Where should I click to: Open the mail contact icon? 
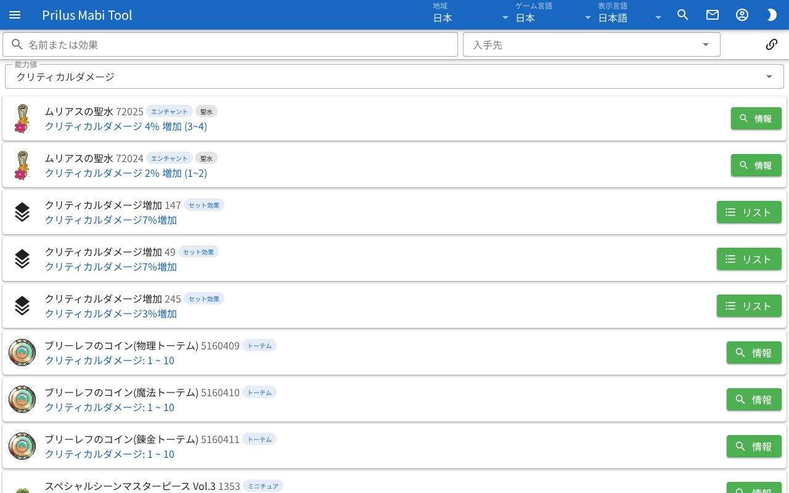tap(713, 15)
